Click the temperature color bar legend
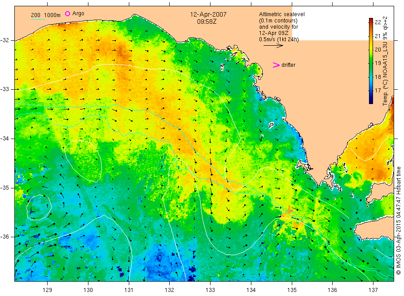The width and height of the screenshot is (404, 296). click(371, 61)
